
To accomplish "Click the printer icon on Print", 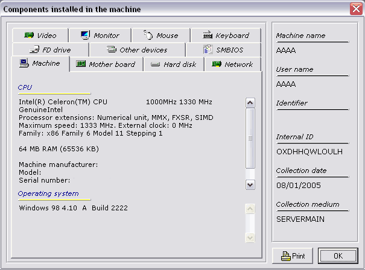I will (x=286, y=256).
